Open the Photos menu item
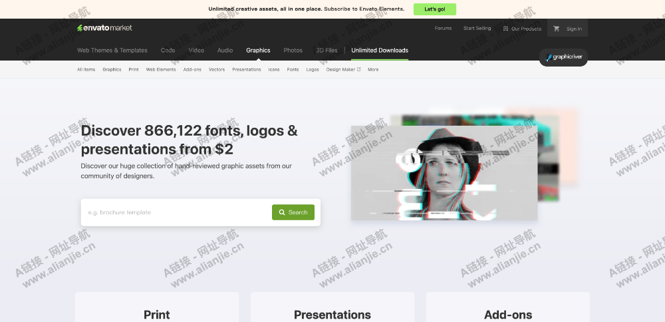This screenshot has height=322, width=665. click(293, 50)
